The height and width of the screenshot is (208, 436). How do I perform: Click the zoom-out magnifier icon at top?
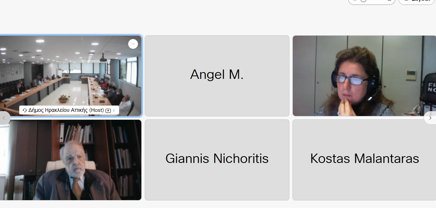pyautogui.click(x=354, y=0)
